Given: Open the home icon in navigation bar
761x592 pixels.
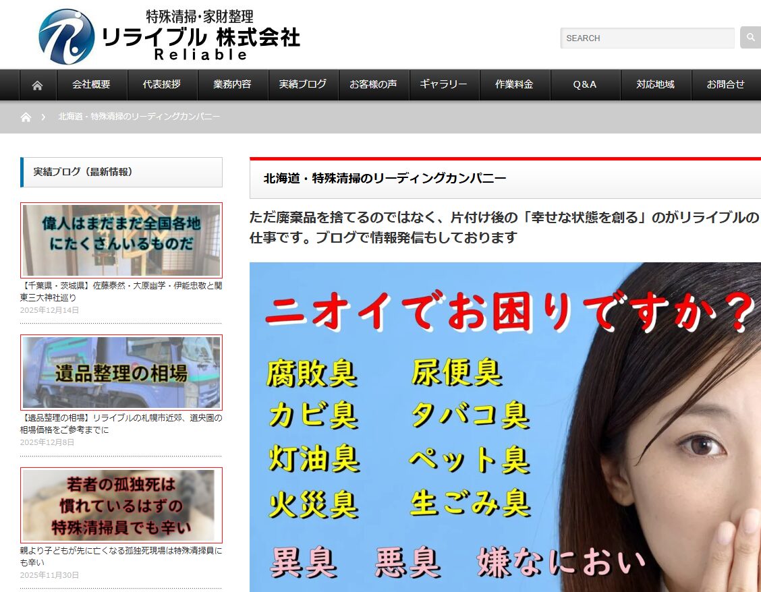Looking at the screenshot, I should 38,85.
